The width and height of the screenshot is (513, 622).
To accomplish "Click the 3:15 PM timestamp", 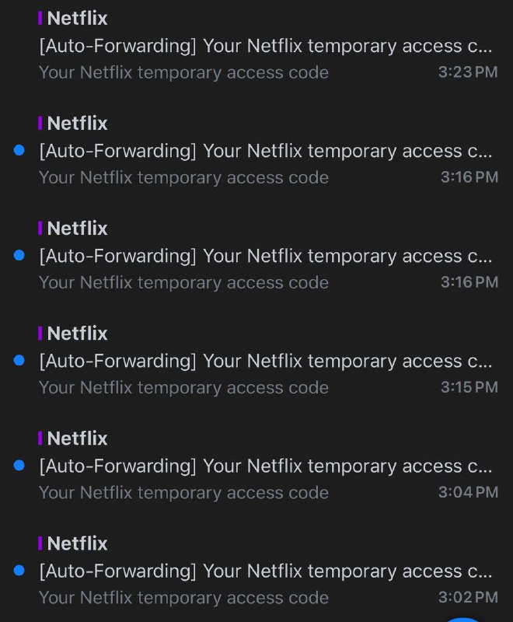I will [469, 387].
